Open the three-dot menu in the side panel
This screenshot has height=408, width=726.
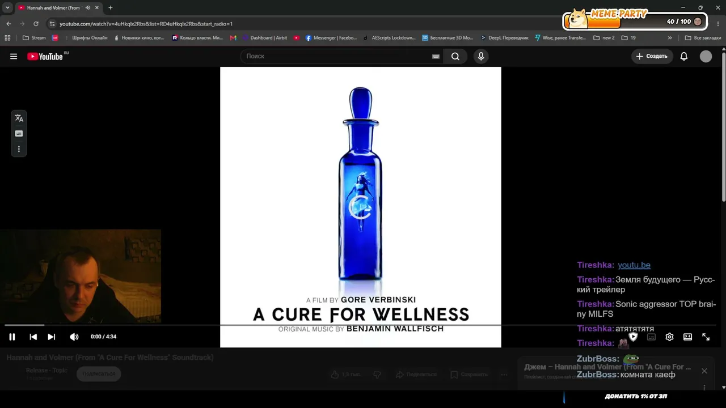coord(19,149)
